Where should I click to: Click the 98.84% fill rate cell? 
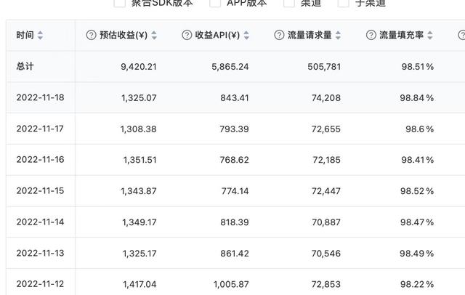[x=416, y=97]
